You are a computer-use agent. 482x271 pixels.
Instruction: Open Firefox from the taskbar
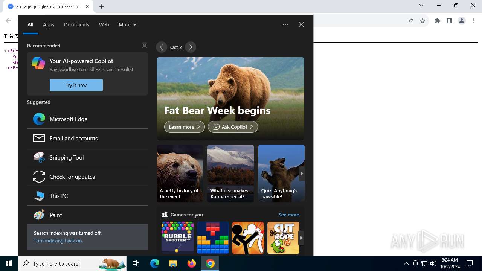(x=192, y=263)
